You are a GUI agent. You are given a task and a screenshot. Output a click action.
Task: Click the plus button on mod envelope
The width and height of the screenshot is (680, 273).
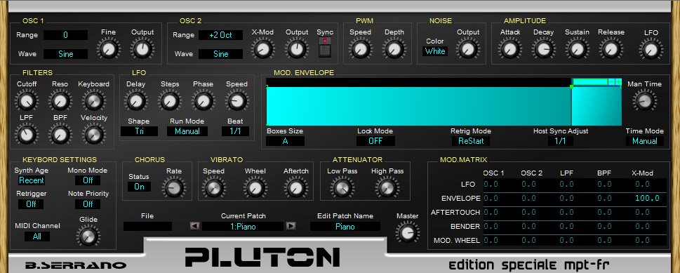(618, 81)
